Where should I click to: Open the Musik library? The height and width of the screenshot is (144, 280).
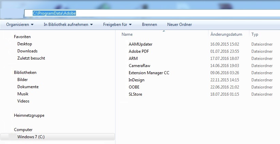point(23,94)
